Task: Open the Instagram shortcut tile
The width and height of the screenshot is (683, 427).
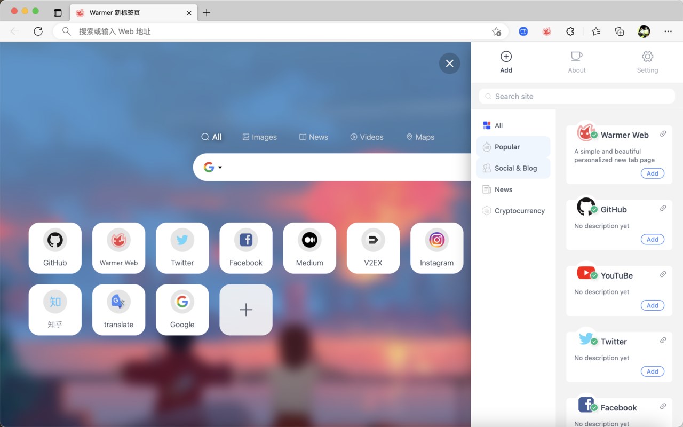Action: (436, 248)
